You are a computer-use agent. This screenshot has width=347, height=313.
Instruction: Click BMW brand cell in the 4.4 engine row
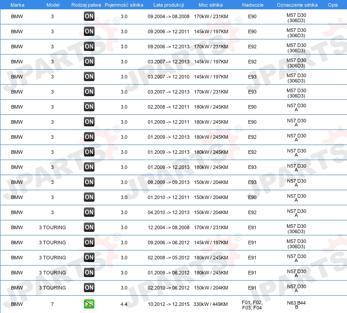pos(17,304)
